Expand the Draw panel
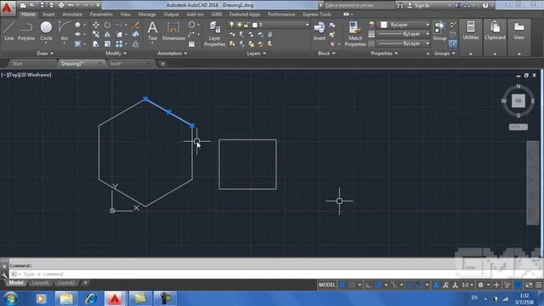544x306 pixels. (45, 54)
